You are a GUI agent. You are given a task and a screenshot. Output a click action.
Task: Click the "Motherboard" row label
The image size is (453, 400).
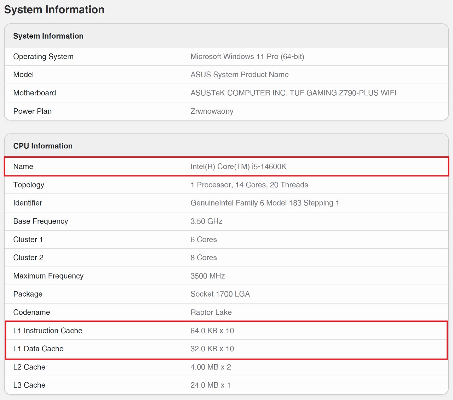pos(35,93)
